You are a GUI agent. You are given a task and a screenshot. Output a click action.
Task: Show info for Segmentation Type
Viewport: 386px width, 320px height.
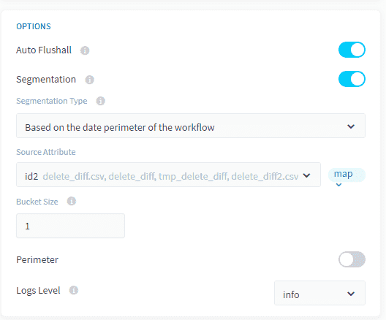pos(100,101)
